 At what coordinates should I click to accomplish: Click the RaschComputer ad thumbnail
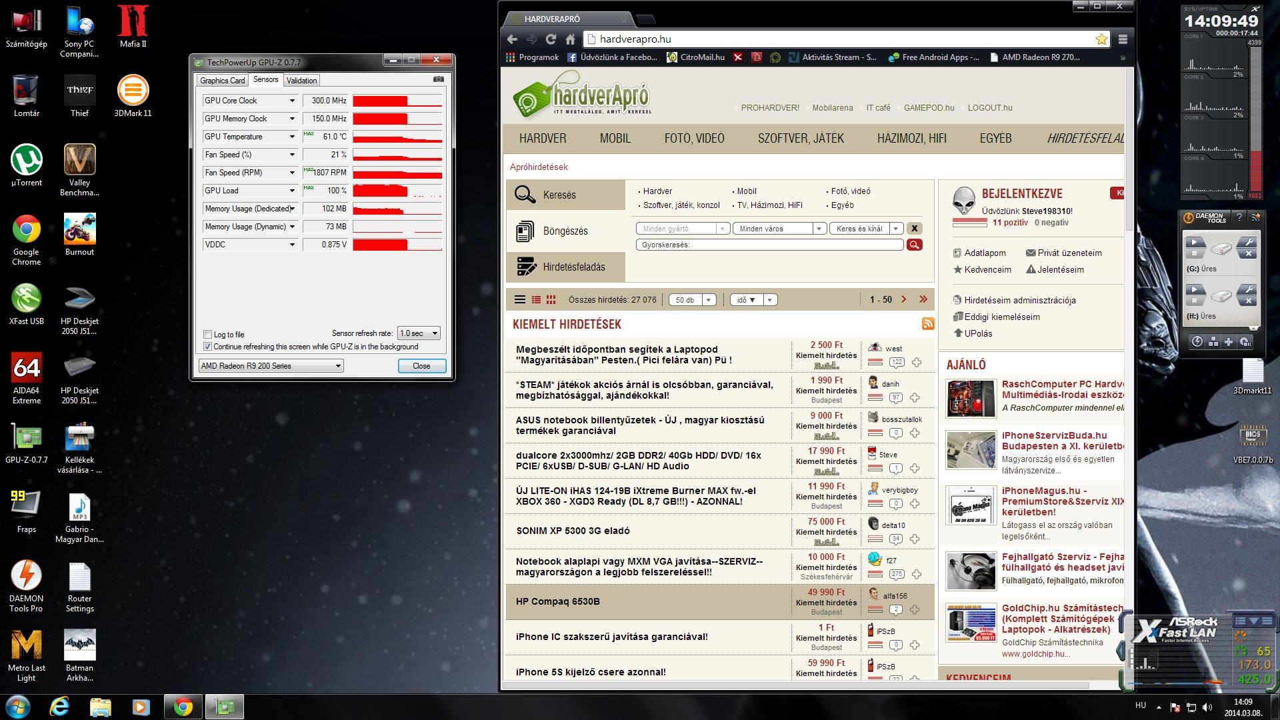pyautogui.click(x=970, y=398)
